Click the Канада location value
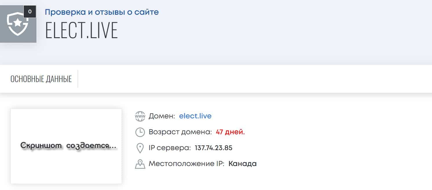The height and width of the screenshot is (190, 432). (242, 164)
